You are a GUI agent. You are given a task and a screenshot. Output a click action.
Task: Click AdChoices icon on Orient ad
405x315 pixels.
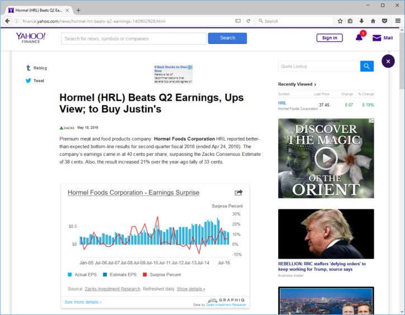371,121
